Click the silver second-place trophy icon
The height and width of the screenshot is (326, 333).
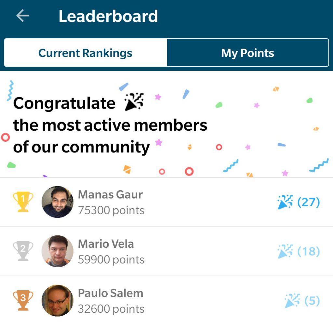(x=23, y=251)
